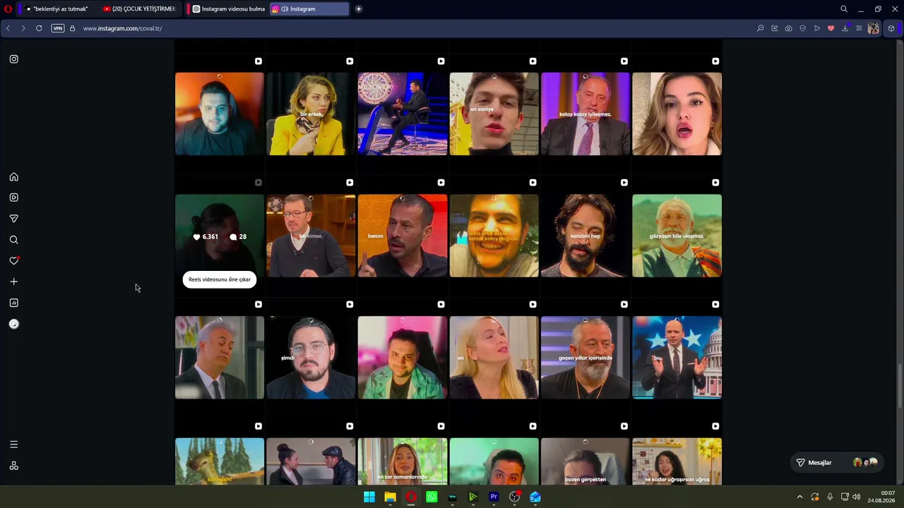The image size is (904, 508).
Task: Open the browser downloads icon
Action: 845,28
